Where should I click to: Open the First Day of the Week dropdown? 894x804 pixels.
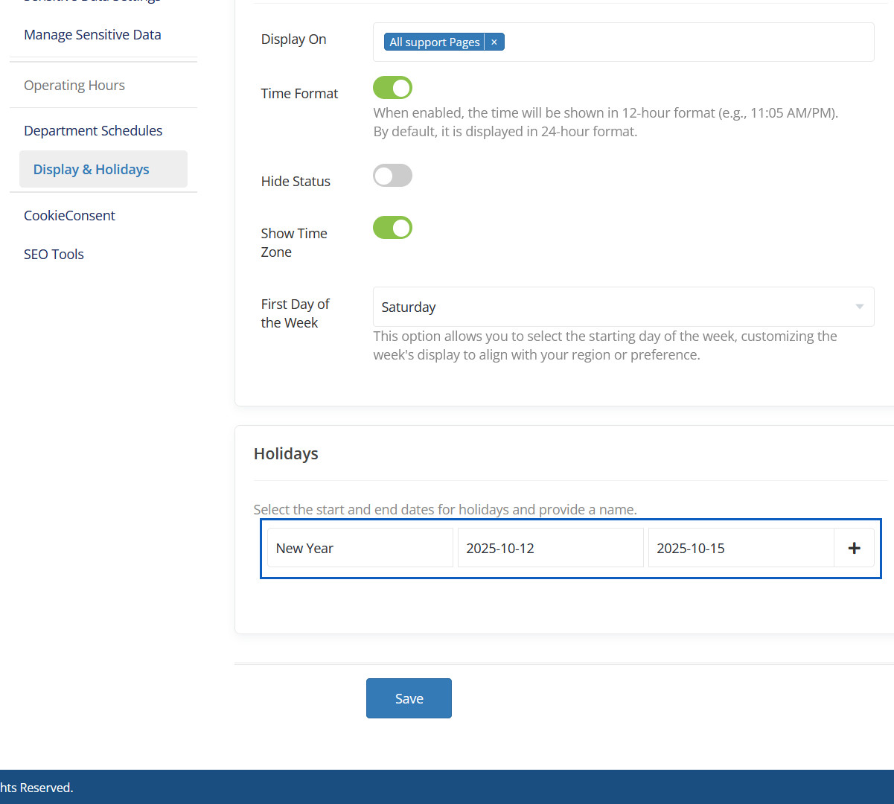coord(622,307)
